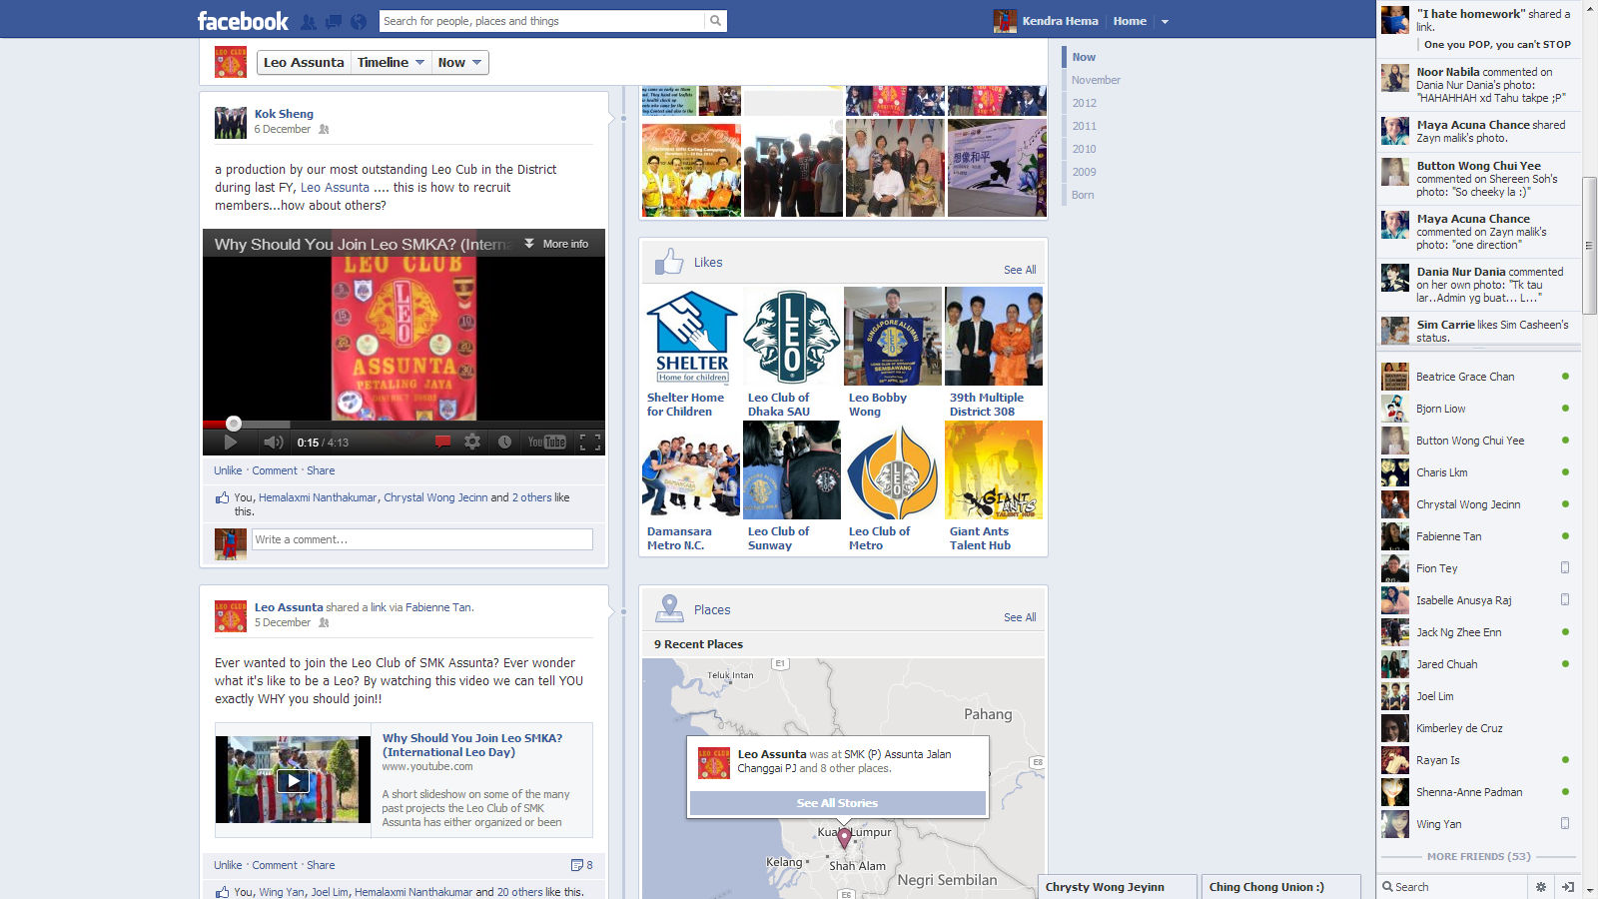This screenshot has width=1598, height=899.
Task: Open chat options gear icon
Action: (1541, 887)
